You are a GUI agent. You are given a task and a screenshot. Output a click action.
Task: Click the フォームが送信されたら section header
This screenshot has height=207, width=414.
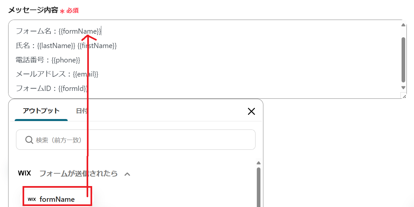[78, 173]
